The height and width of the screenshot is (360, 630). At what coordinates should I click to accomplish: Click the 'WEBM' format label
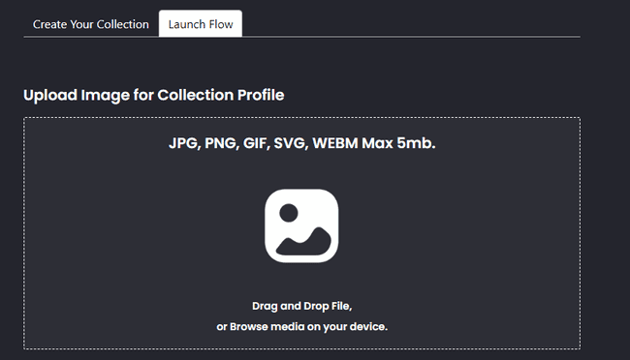pos(335,143)
